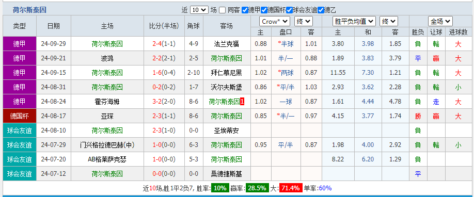Click the 24-07-29 date cell
Image resolution: width=474 pixels, height=197 pixels.
point(54,145)
